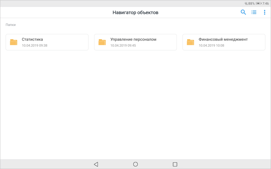Click the 10.04.2019 10:08 folder date
Viewport: 271px width, 169px height.
pyautogui.click(x=211, y=46)
